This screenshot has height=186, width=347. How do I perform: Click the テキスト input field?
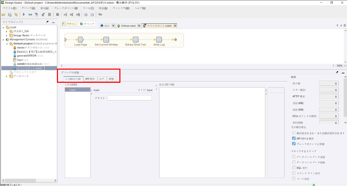point(129,98)
